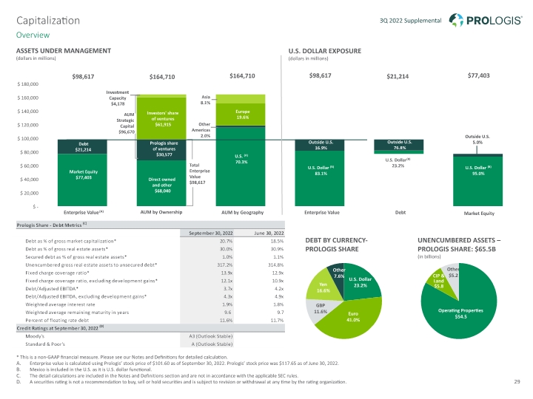Click U.S. Dollar 95.0% market equity segment
This screenshot has width=533, height=399.
coord(477,181)
